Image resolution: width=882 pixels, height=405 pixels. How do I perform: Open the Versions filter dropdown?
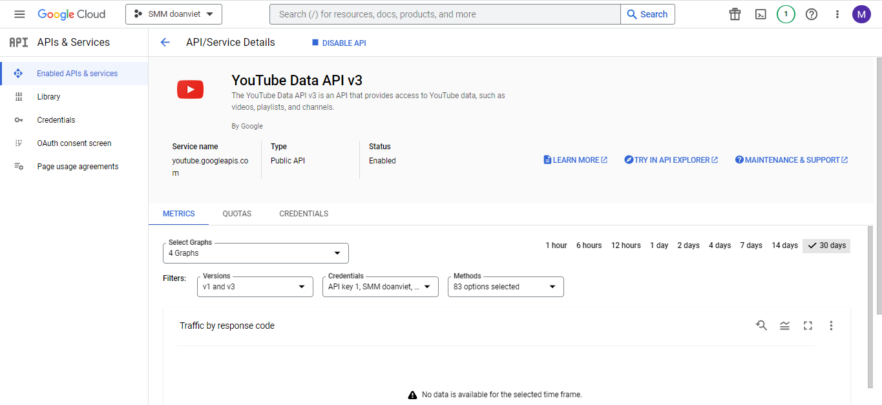point(255,286)
